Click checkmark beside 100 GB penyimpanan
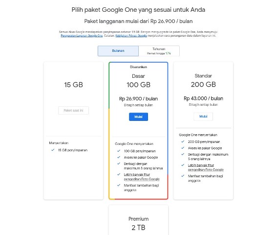The height and width of the screenshot is (235, 277). pyautogui.click(x=119, y=151)
